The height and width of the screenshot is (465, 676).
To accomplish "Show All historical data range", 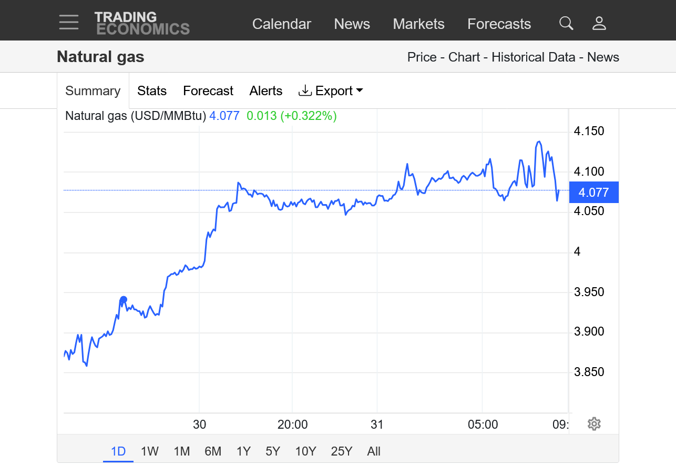I will 374,451.
